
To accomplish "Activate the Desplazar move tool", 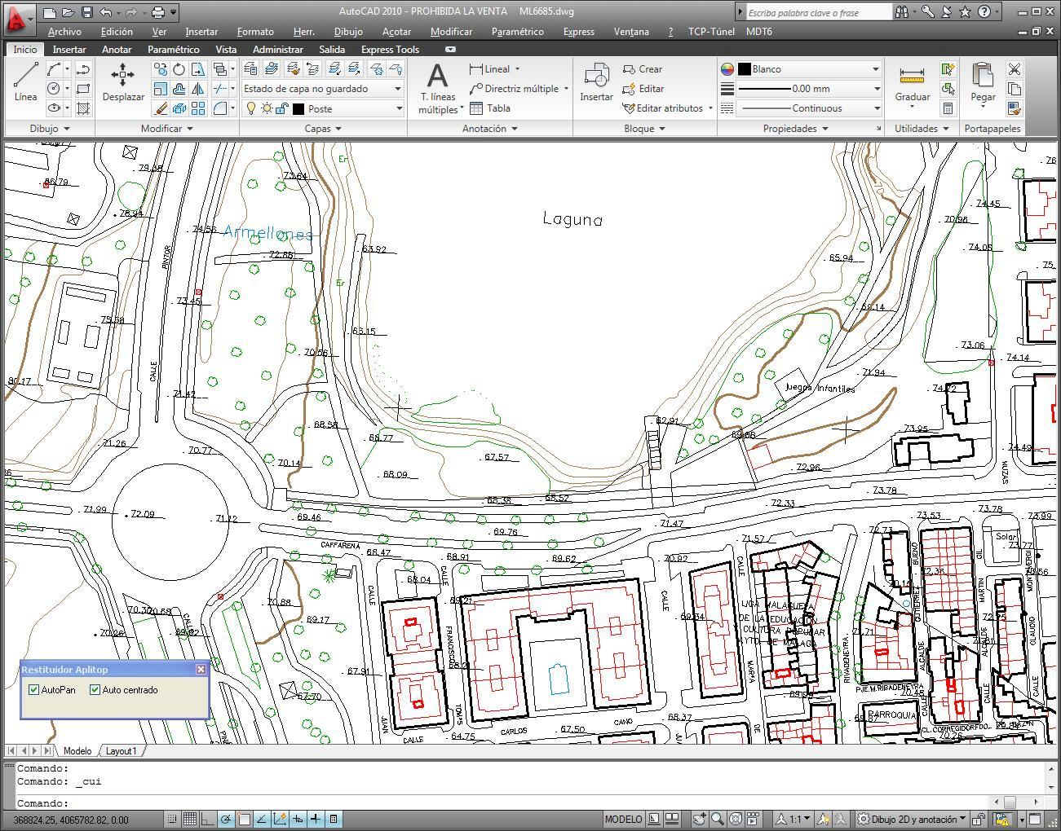I will pos(123,81).
